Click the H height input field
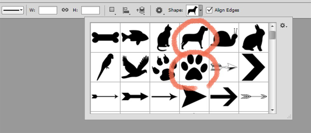This screenshot has height=133, width=311. pos(91,10)
